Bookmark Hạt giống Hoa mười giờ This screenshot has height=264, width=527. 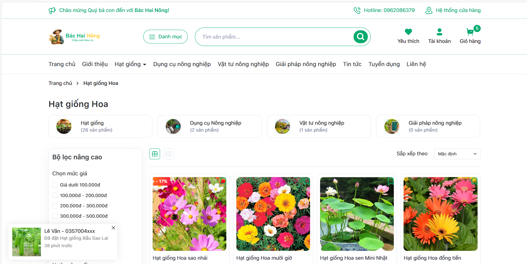[307, 181]
